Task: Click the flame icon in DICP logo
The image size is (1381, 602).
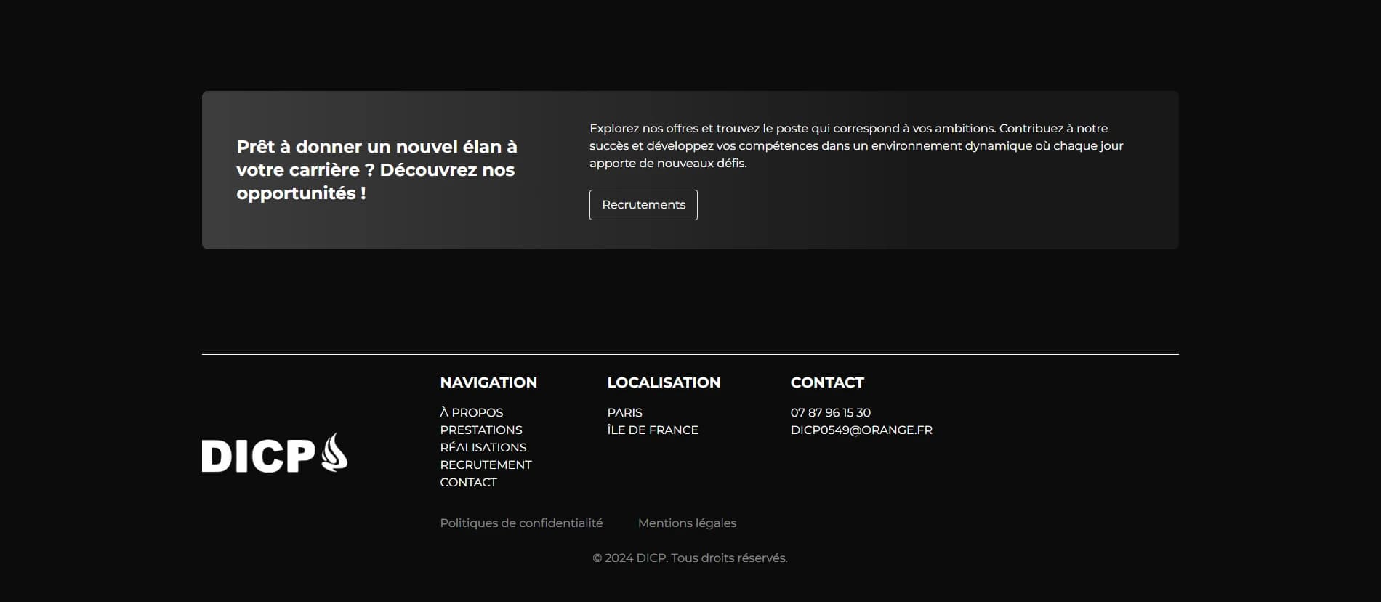Action: [334, 452]
